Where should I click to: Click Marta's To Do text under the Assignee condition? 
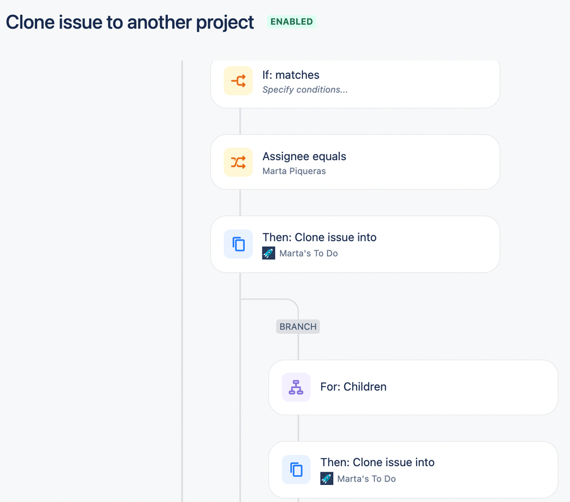[x=309, y=253]
